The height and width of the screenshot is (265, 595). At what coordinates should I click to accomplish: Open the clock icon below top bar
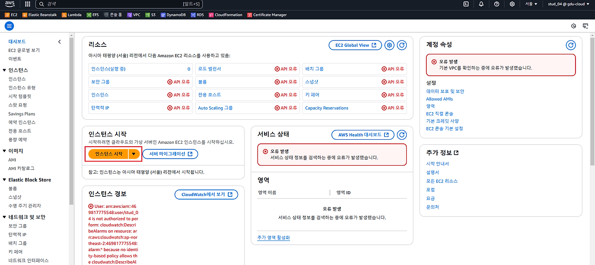tap(574, 26)
